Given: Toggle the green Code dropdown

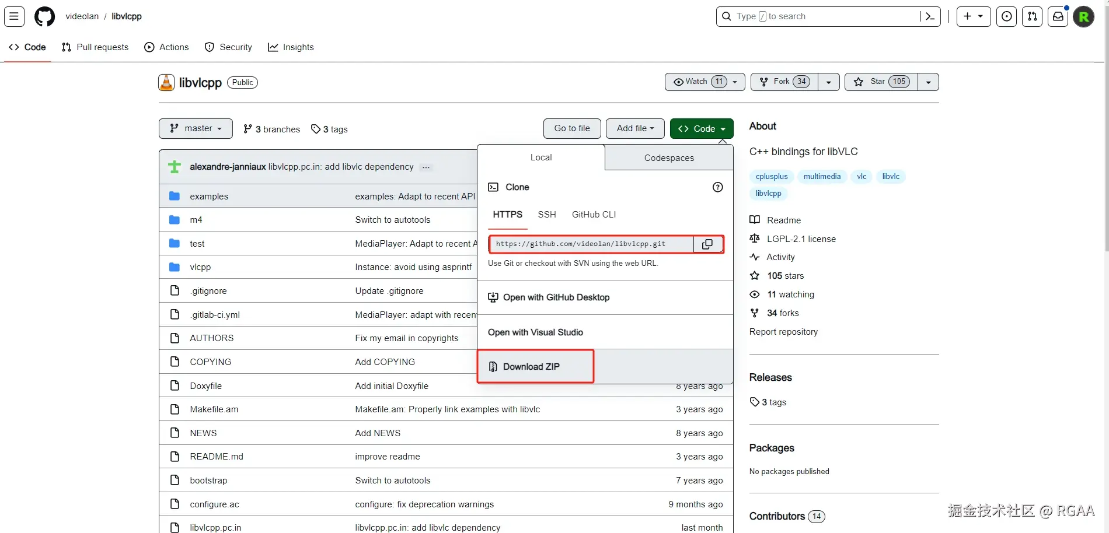Looking at the screenshot, I should pos(702,128).
